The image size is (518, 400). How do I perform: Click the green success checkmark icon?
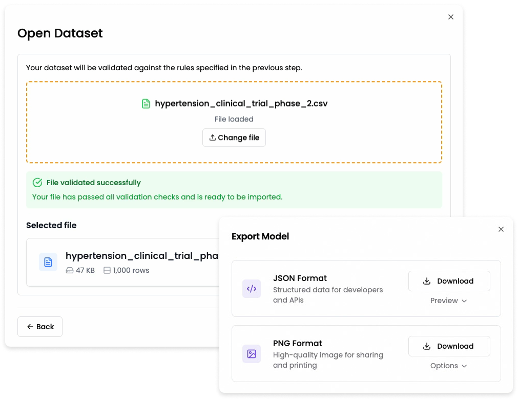tap(37, 183)
